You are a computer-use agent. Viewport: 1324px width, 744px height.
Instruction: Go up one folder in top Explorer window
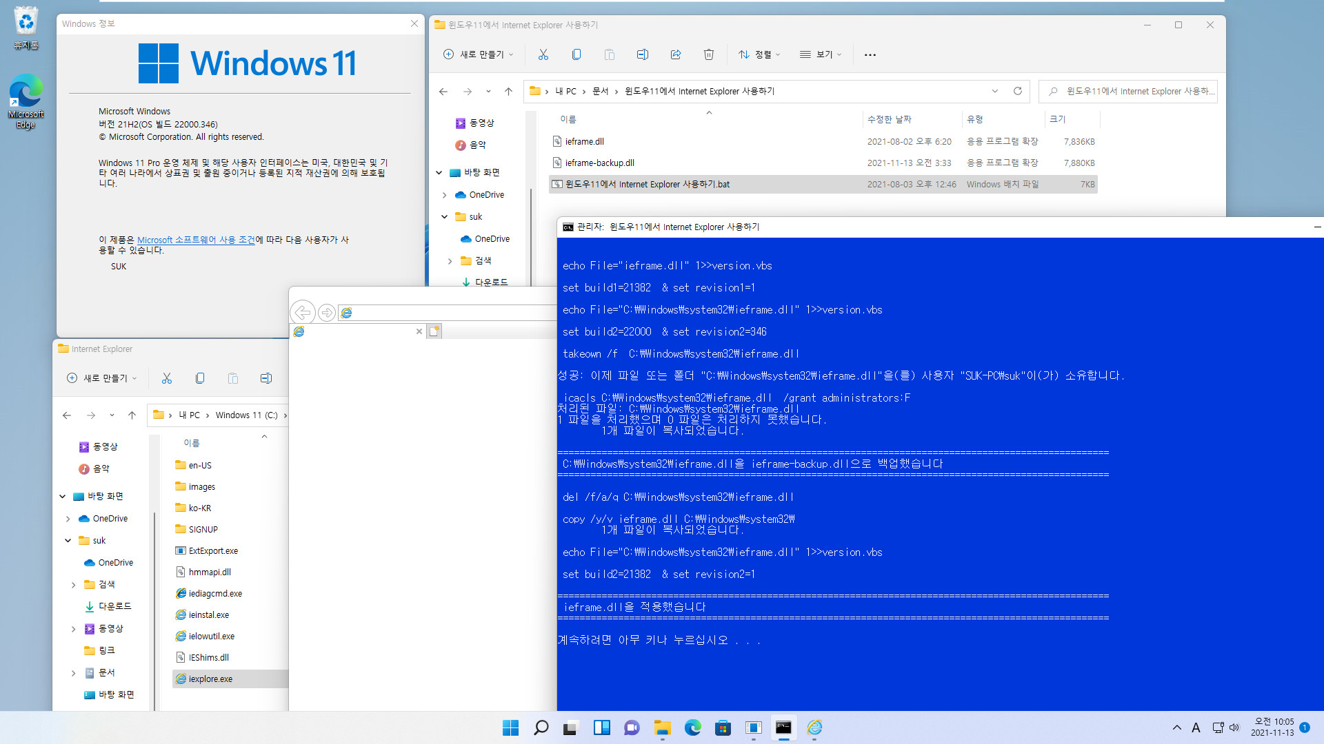(x=508, y=91)
